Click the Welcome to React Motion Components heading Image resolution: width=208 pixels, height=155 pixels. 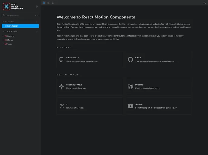96,17
